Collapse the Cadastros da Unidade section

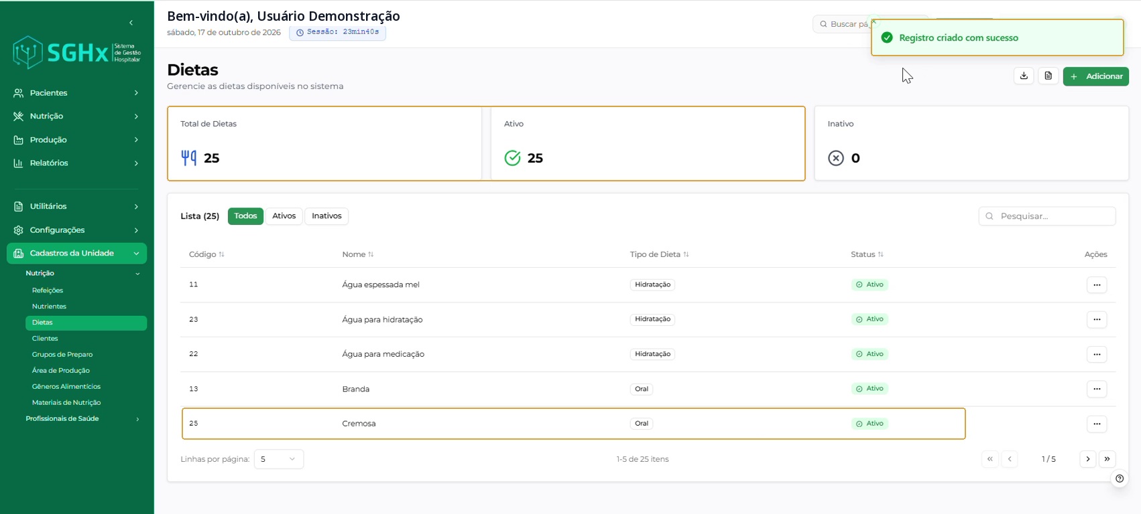point(76,254)
